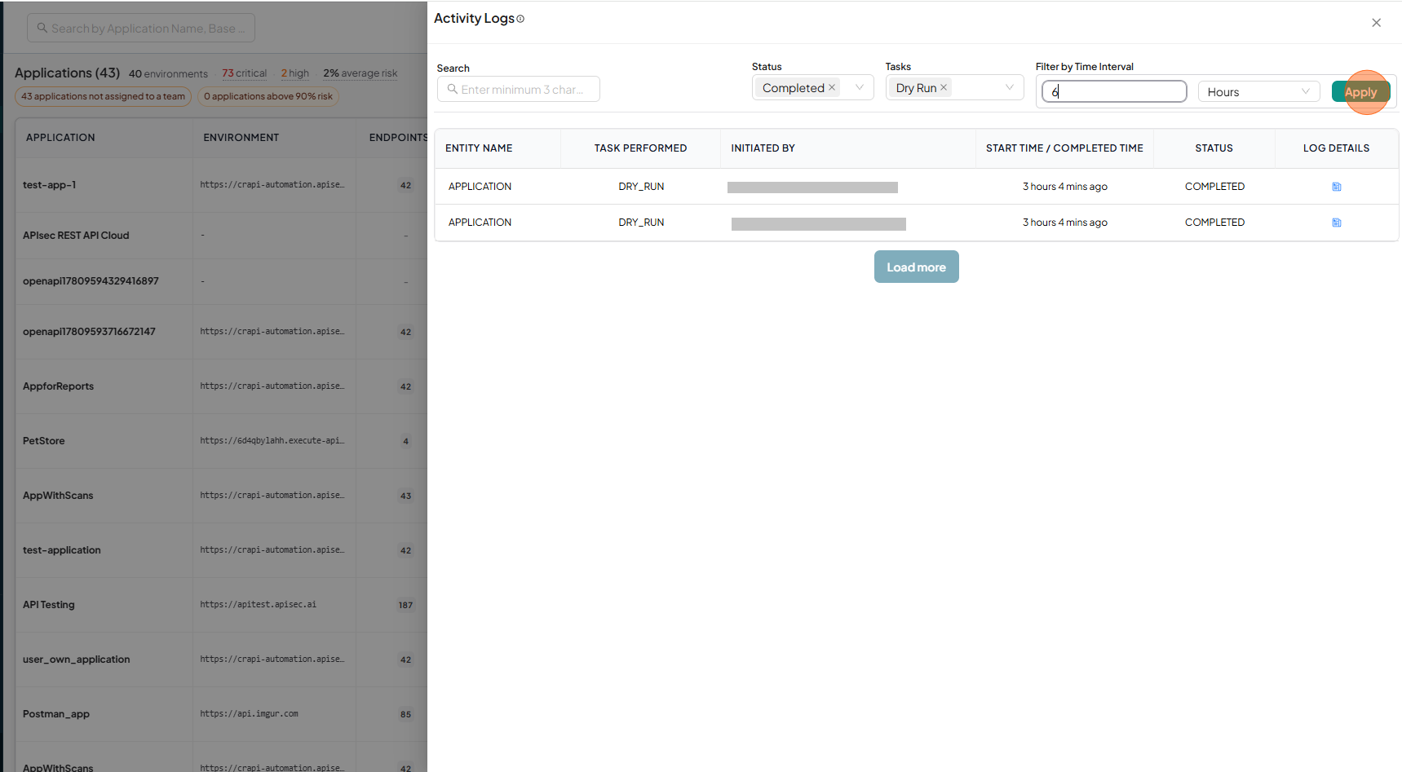
Task: Click the Load more button
Action: pos(916,267)
